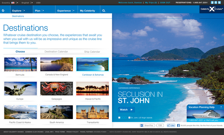Select the Caribbean & Bahamas thumbnail
Image resolution: width=224 pixels, height=135 pixels.
point(93,65)
